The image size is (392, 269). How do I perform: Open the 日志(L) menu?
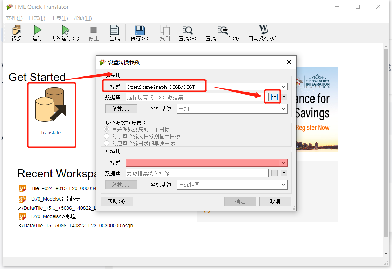pyautogui.click(x=37, y=18)
